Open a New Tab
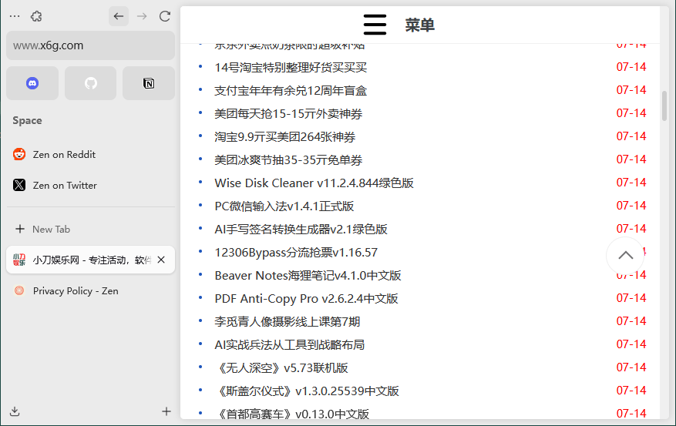This screenshot has height=426, width=676. tap(51, 229)
